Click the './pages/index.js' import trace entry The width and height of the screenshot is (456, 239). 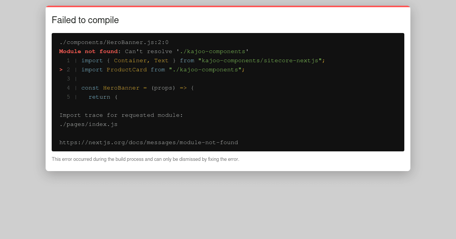[x=88, y=124]
